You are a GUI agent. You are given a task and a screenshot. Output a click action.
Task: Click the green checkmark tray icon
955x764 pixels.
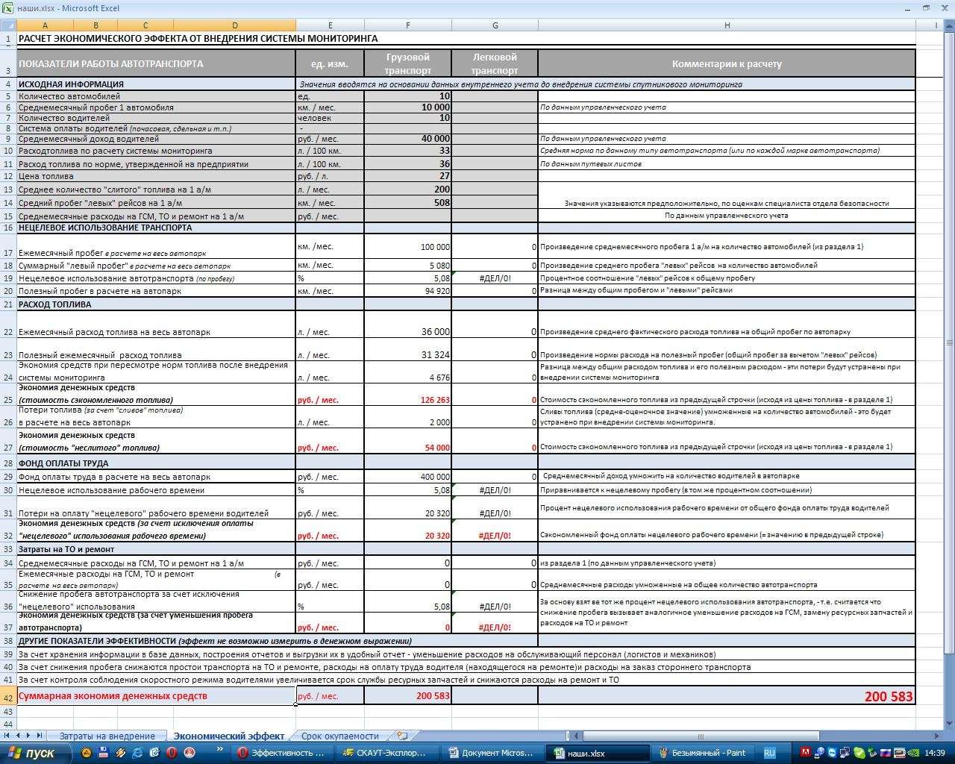pos(859,753)
